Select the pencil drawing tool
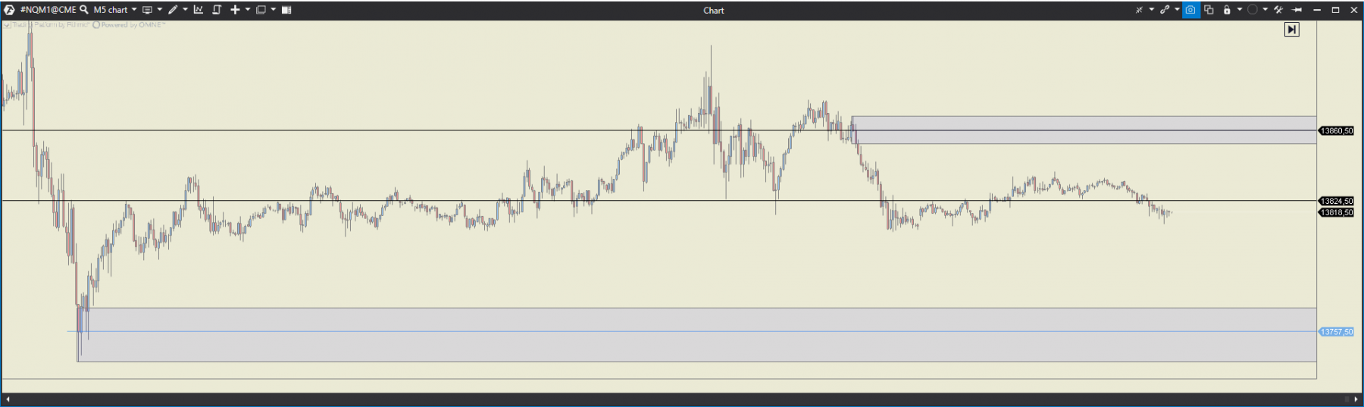Screen dimensions: 1364x407 [173, 10]
